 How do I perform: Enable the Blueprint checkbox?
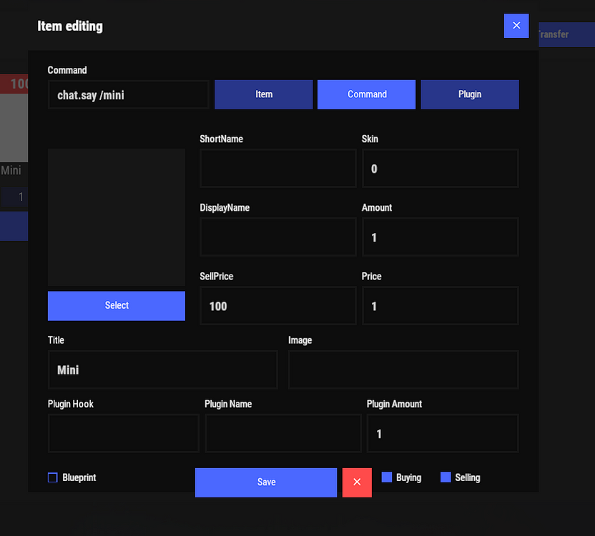53,477
